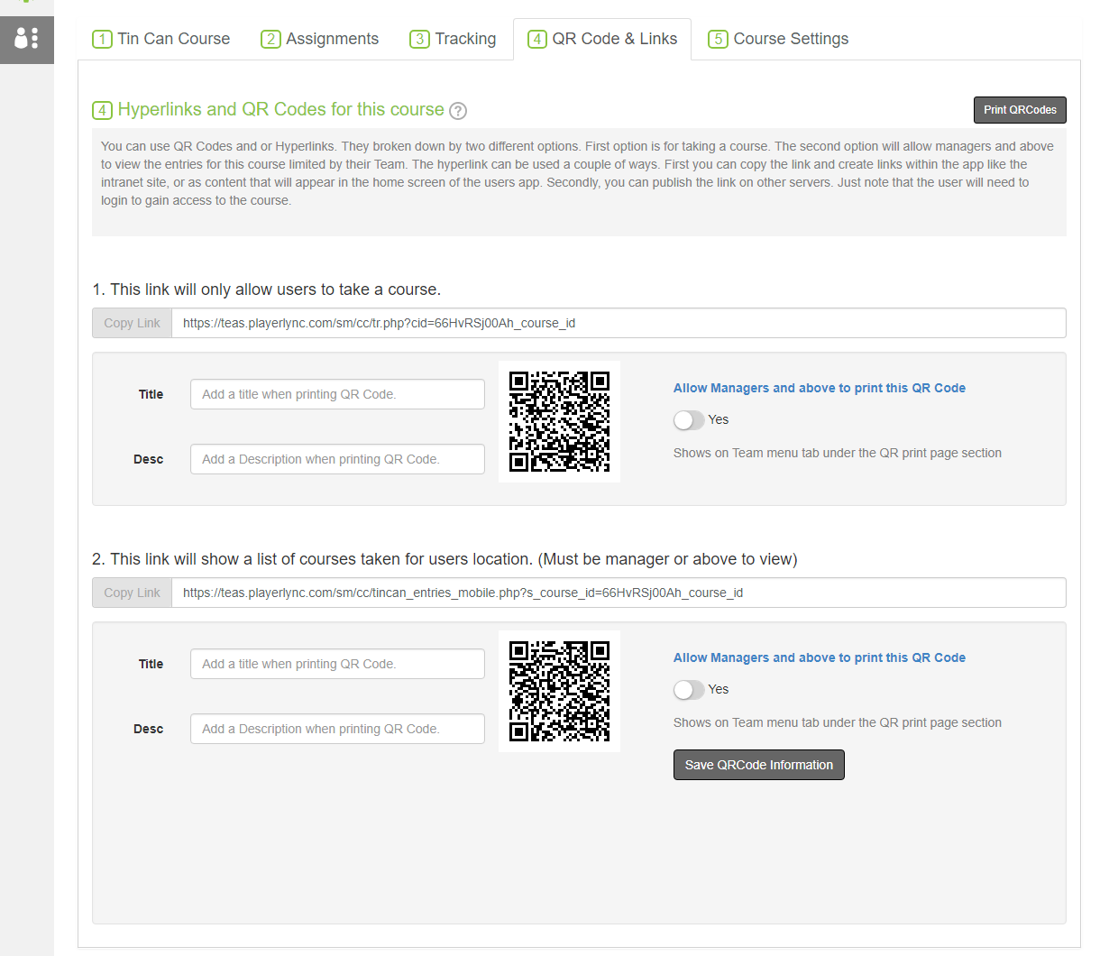Click 'Shows on Team menu tab' note under link 2
This screenshot has width=1109, height=956.
[838, 722]
